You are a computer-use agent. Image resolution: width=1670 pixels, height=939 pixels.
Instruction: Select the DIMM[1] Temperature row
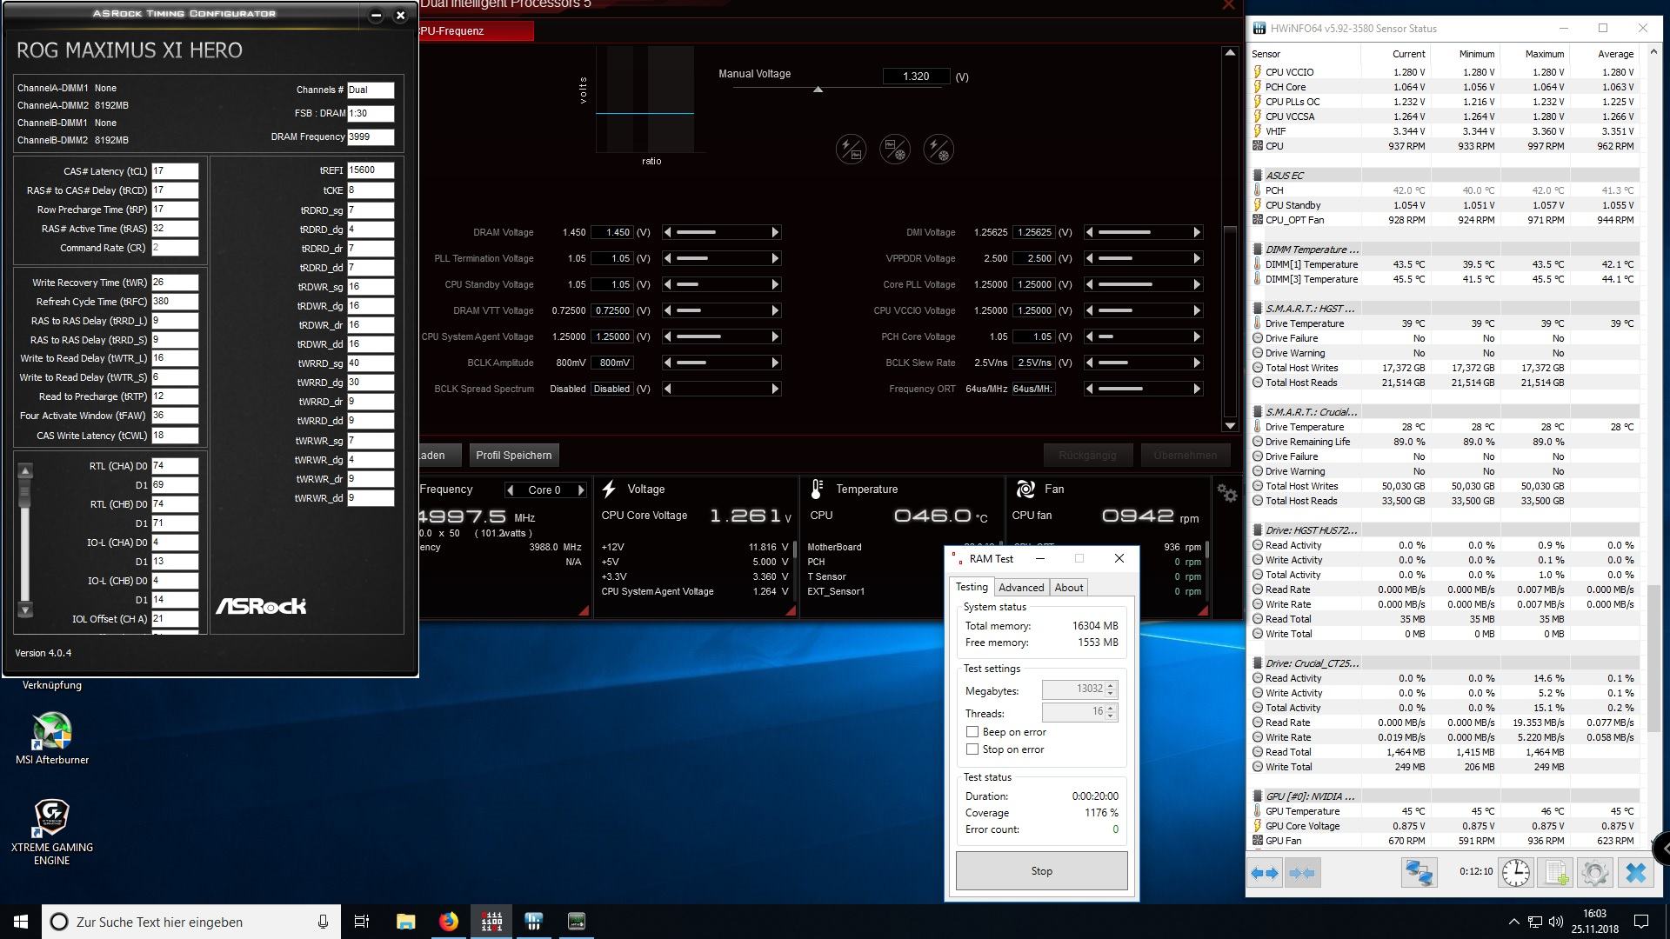(x=1444, y=264)
